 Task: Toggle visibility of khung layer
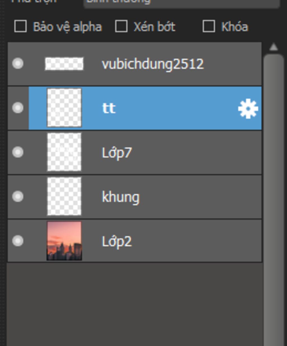[18, 197]
